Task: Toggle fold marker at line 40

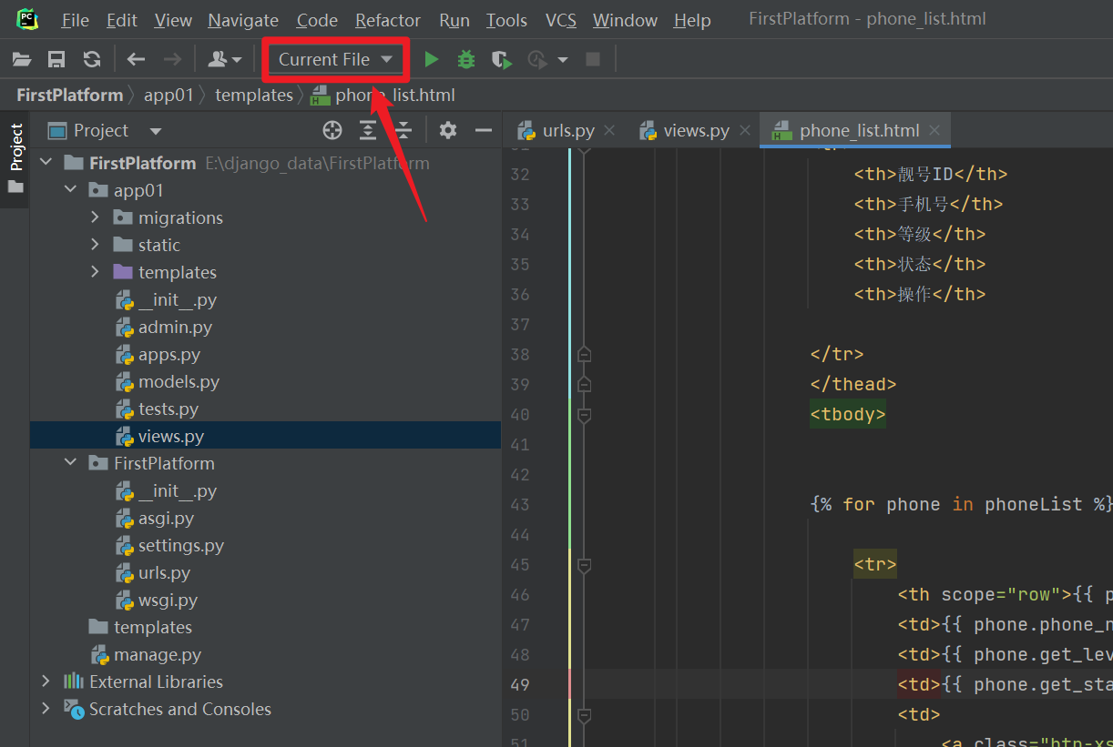Action: (x=585, y=415)
